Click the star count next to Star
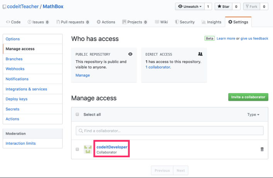 pyautogui.click(x=236, y=7)
